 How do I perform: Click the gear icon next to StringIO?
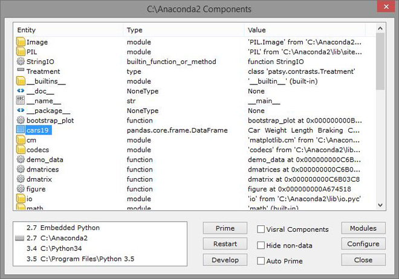click(21, 62)
